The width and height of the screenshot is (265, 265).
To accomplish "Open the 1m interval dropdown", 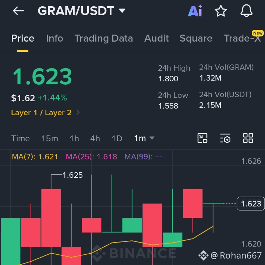I will point(144,138).
